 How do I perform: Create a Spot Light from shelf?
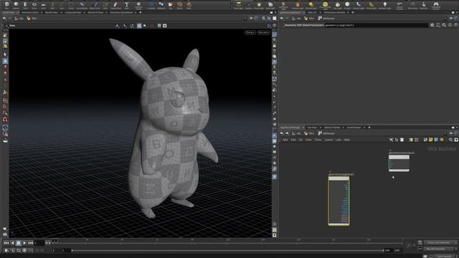pyautogui.click(x=270, y=5)
